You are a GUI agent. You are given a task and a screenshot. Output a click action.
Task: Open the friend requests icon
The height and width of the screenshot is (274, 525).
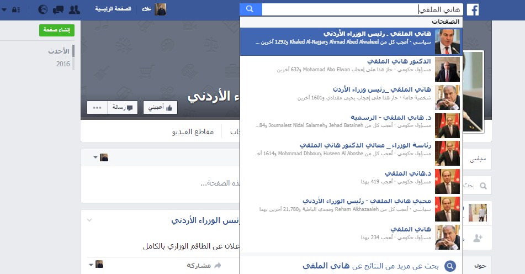tap(74, 9)
